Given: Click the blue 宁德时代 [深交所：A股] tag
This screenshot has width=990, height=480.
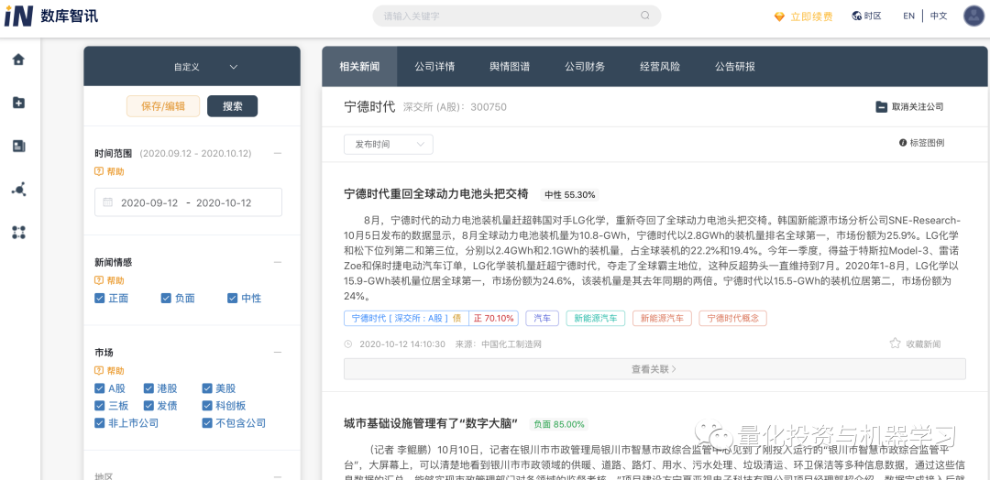Looking at the screenshot, I should pos(407,319).
